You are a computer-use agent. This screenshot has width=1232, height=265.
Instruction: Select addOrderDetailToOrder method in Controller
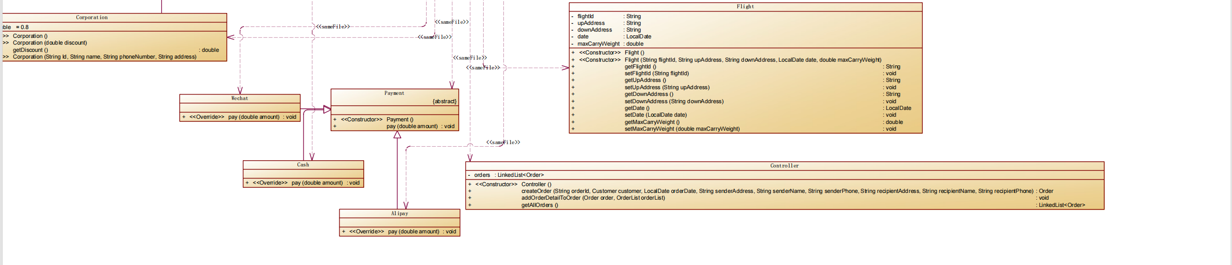(593, 198)
